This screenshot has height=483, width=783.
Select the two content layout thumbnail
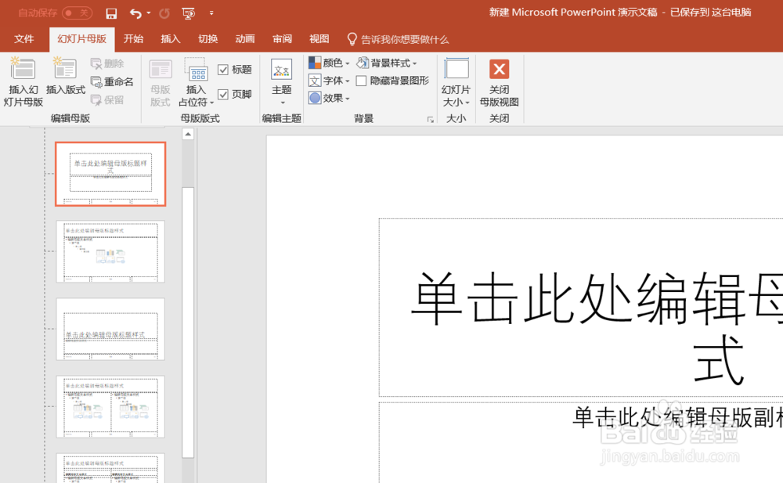click(x=110, y=406)
